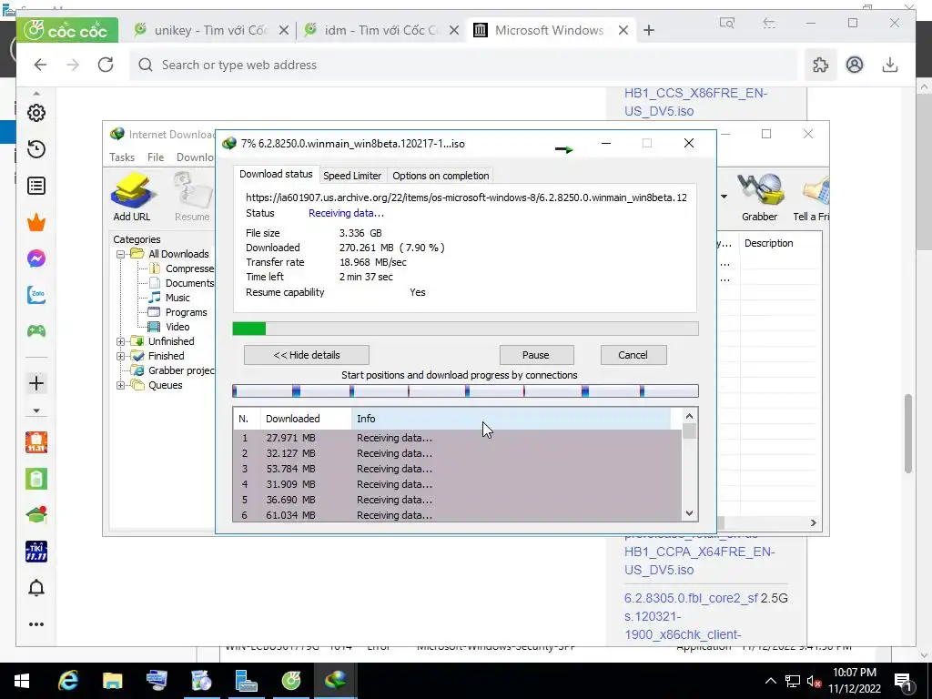Reload the current page
The width and height of the screenshot is (932, 699).
click(106, 65)
